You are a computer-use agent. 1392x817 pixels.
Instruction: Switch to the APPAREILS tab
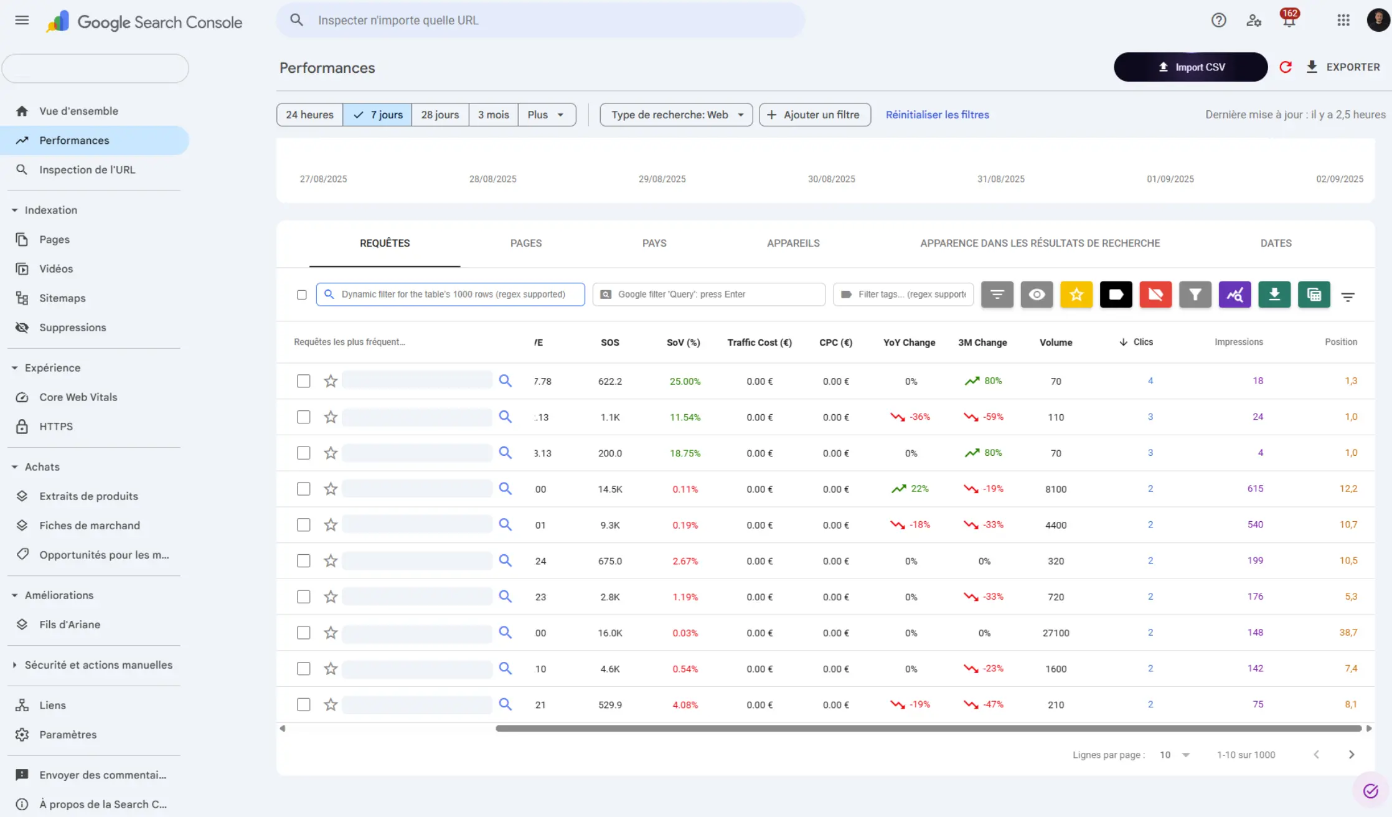pyautogui.click(x=792, y=243)
